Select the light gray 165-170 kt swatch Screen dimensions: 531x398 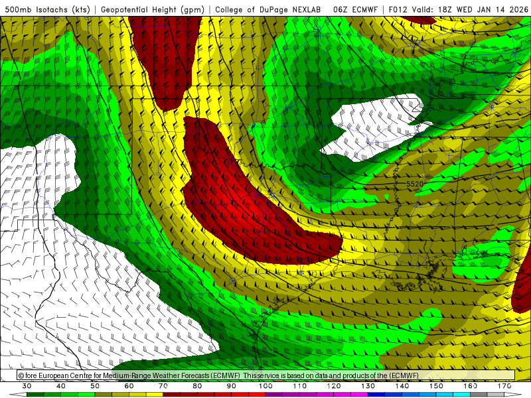tap(496, 394)
